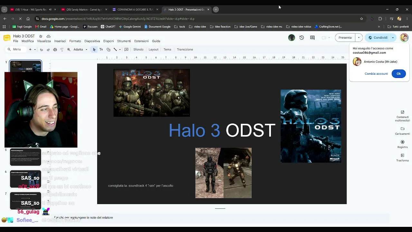Go to the Chrome home page
This screenshot has width=412, height=232.
coord(28,19)
